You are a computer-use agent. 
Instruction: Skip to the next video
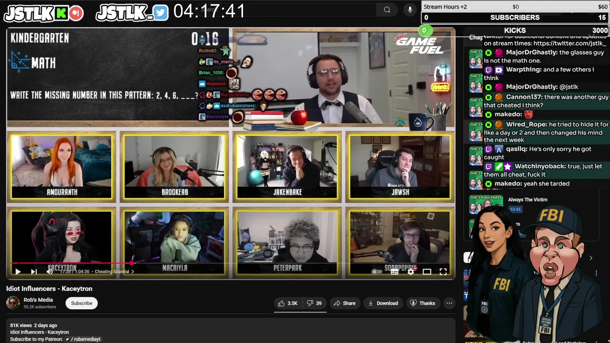click(x=34, y=272)
